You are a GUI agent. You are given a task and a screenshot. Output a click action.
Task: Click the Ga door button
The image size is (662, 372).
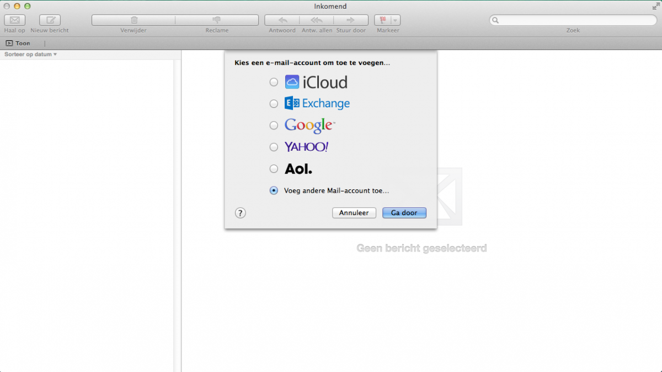pyautogui.click(x=404, y=212)
